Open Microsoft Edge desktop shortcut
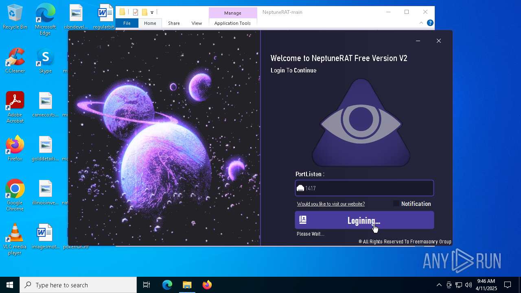This screenshot has width=521, height=293. (45, 20)
